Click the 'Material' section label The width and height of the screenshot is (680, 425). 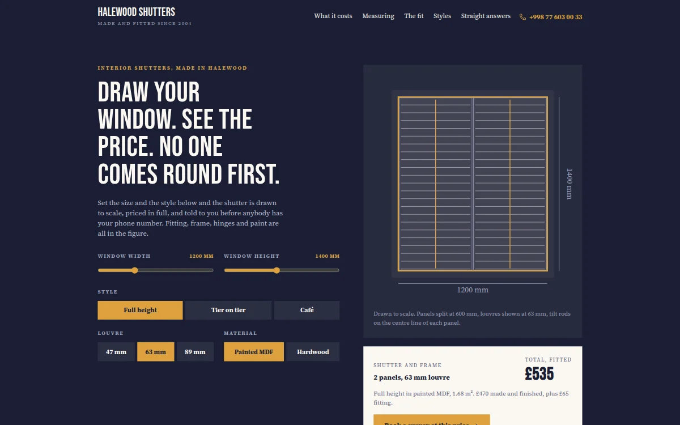tap(240, 333)
